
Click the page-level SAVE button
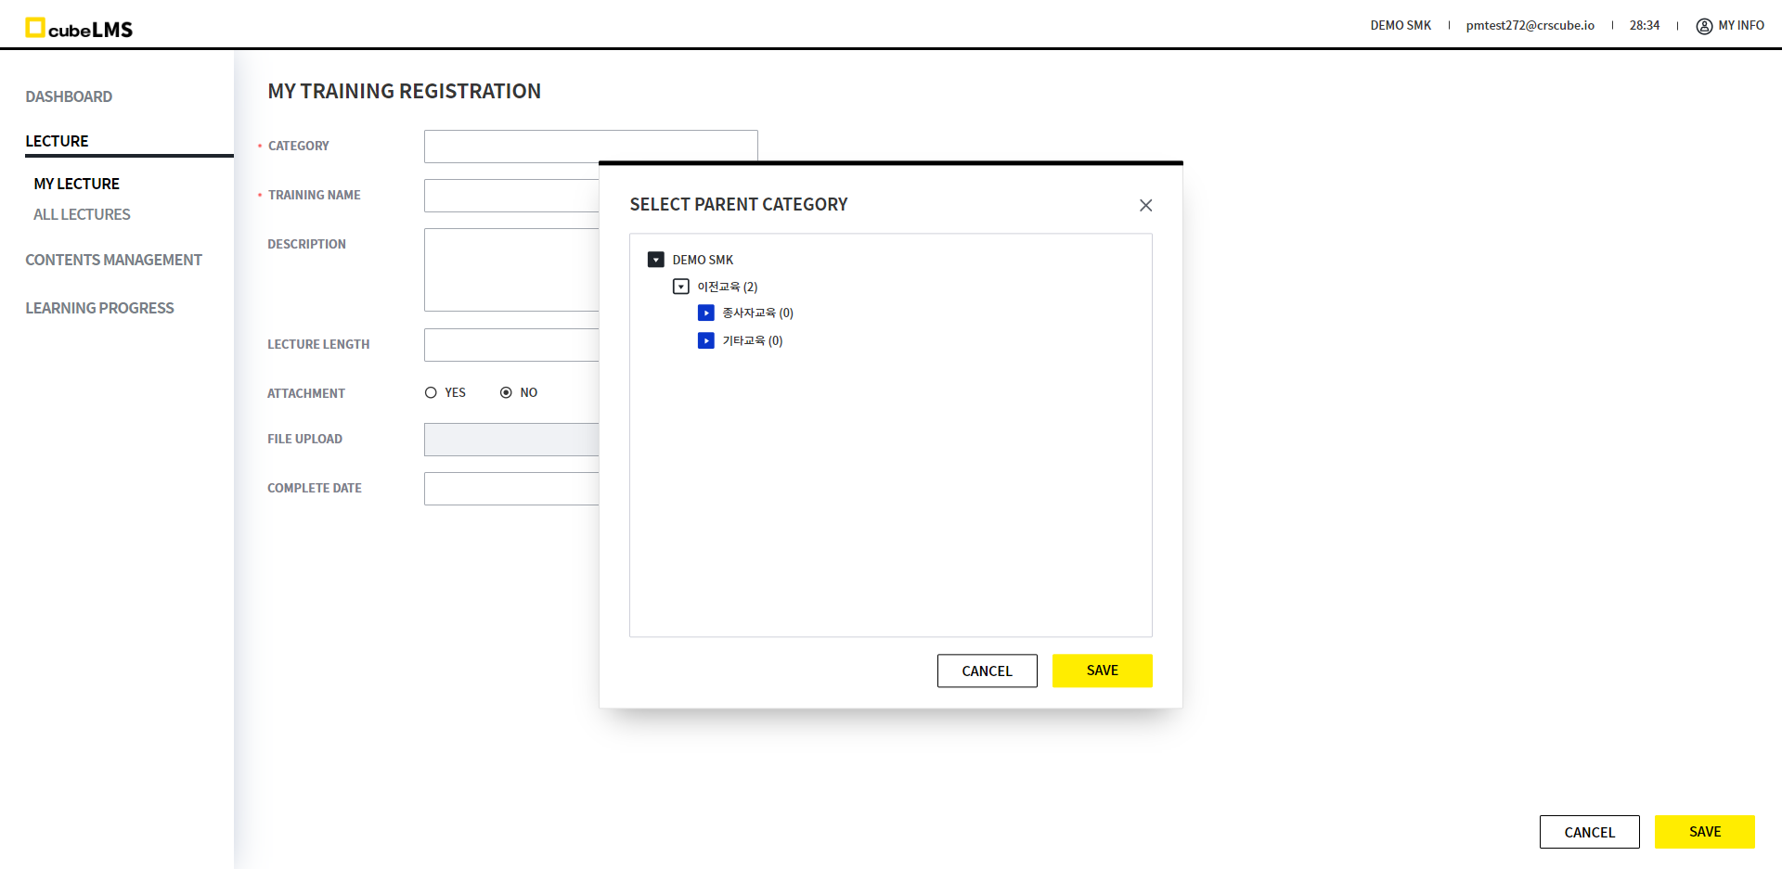coord(1704,832)
